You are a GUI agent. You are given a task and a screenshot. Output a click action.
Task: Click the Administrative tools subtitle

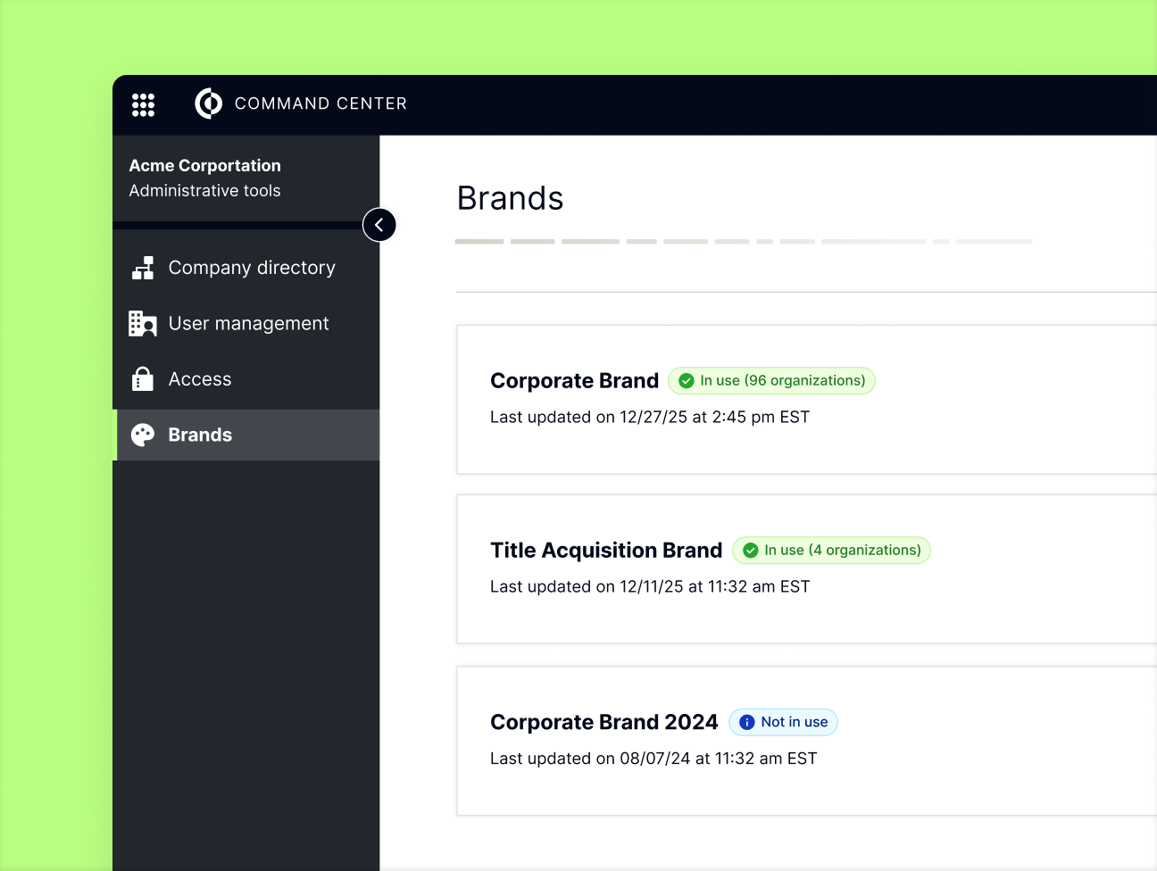point(204,190)
